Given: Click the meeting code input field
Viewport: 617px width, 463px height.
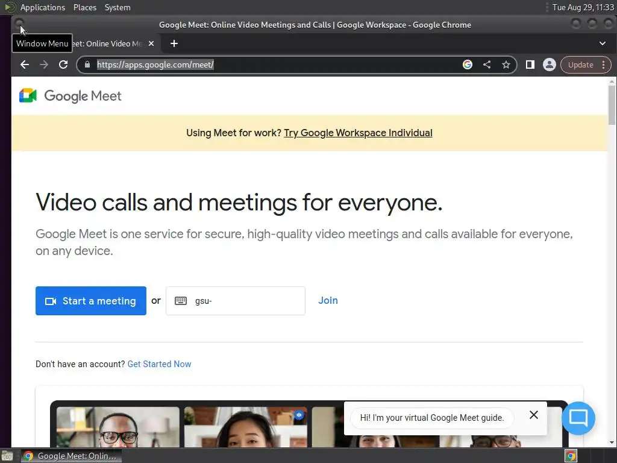Looking at the screenshot, I should (236, 301).
